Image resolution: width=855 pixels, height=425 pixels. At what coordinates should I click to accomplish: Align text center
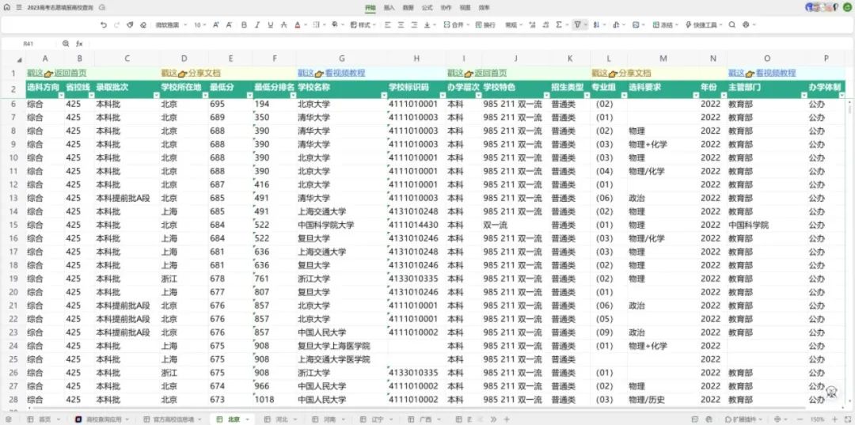[x=401, y=25]
